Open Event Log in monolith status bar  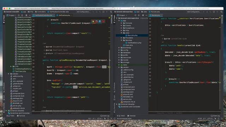pos(105,116)
